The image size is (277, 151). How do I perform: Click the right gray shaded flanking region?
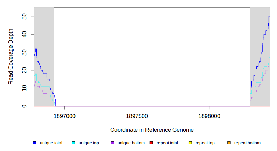260,21
